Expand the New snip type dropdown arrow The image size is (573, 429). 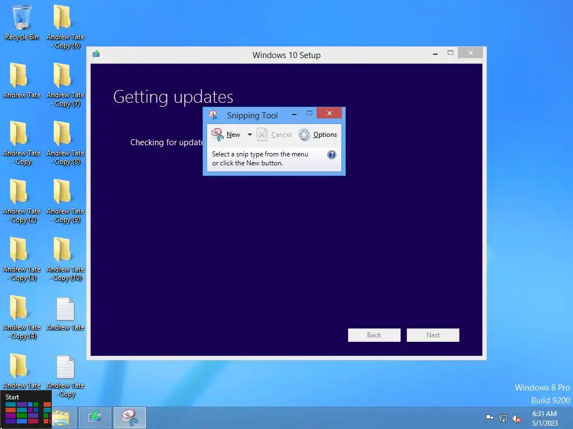tap(250, 135)
